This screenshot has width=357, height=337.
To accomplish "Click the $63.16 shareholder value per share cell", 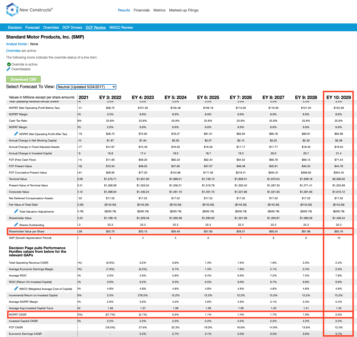I will 339,232.
